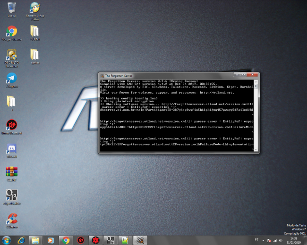This screenshot has width=307, height=245.
Task: Click The Forgotten Server title bar text
Action: click(119, 75)
